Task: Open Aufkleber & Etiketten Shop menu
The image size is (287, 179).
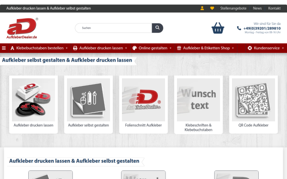Action: 206,48
